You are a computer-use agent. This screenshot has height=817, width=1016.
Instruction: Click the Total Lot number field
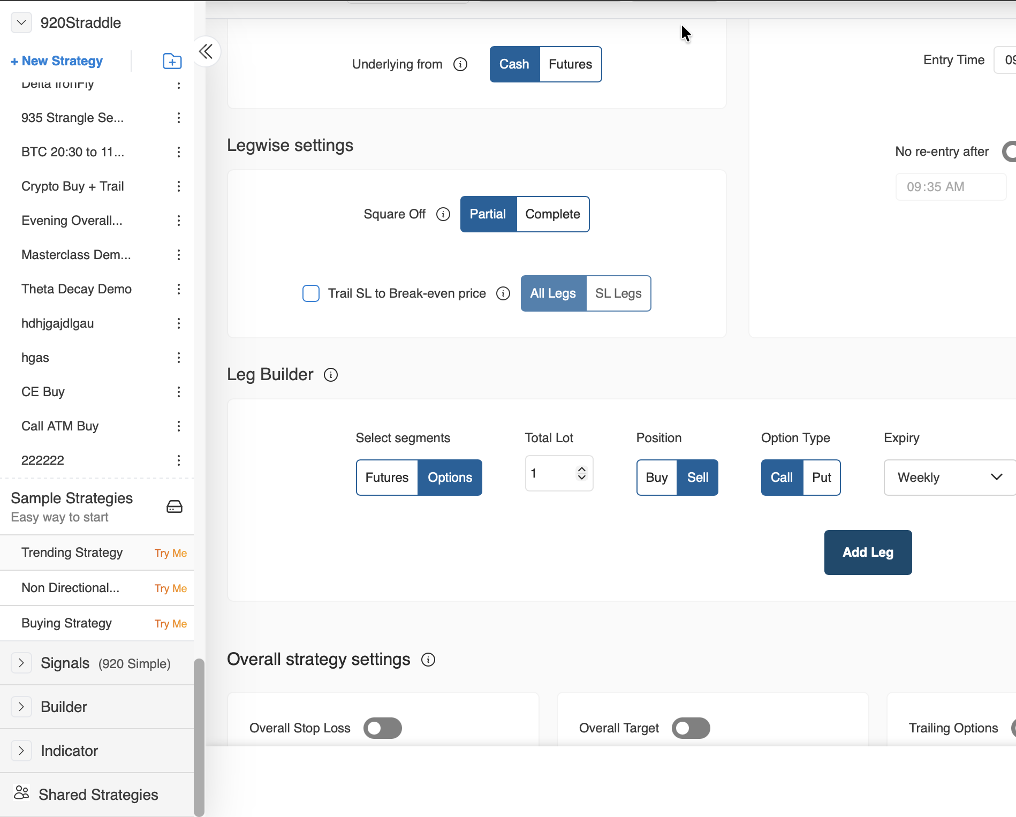coord(551,473)
